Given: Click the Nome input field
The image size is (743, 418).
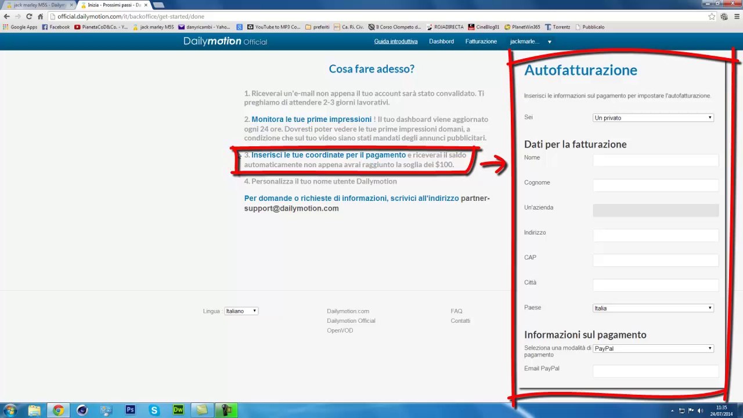Looking at the screenshot, I should click(x=656, y=161).
